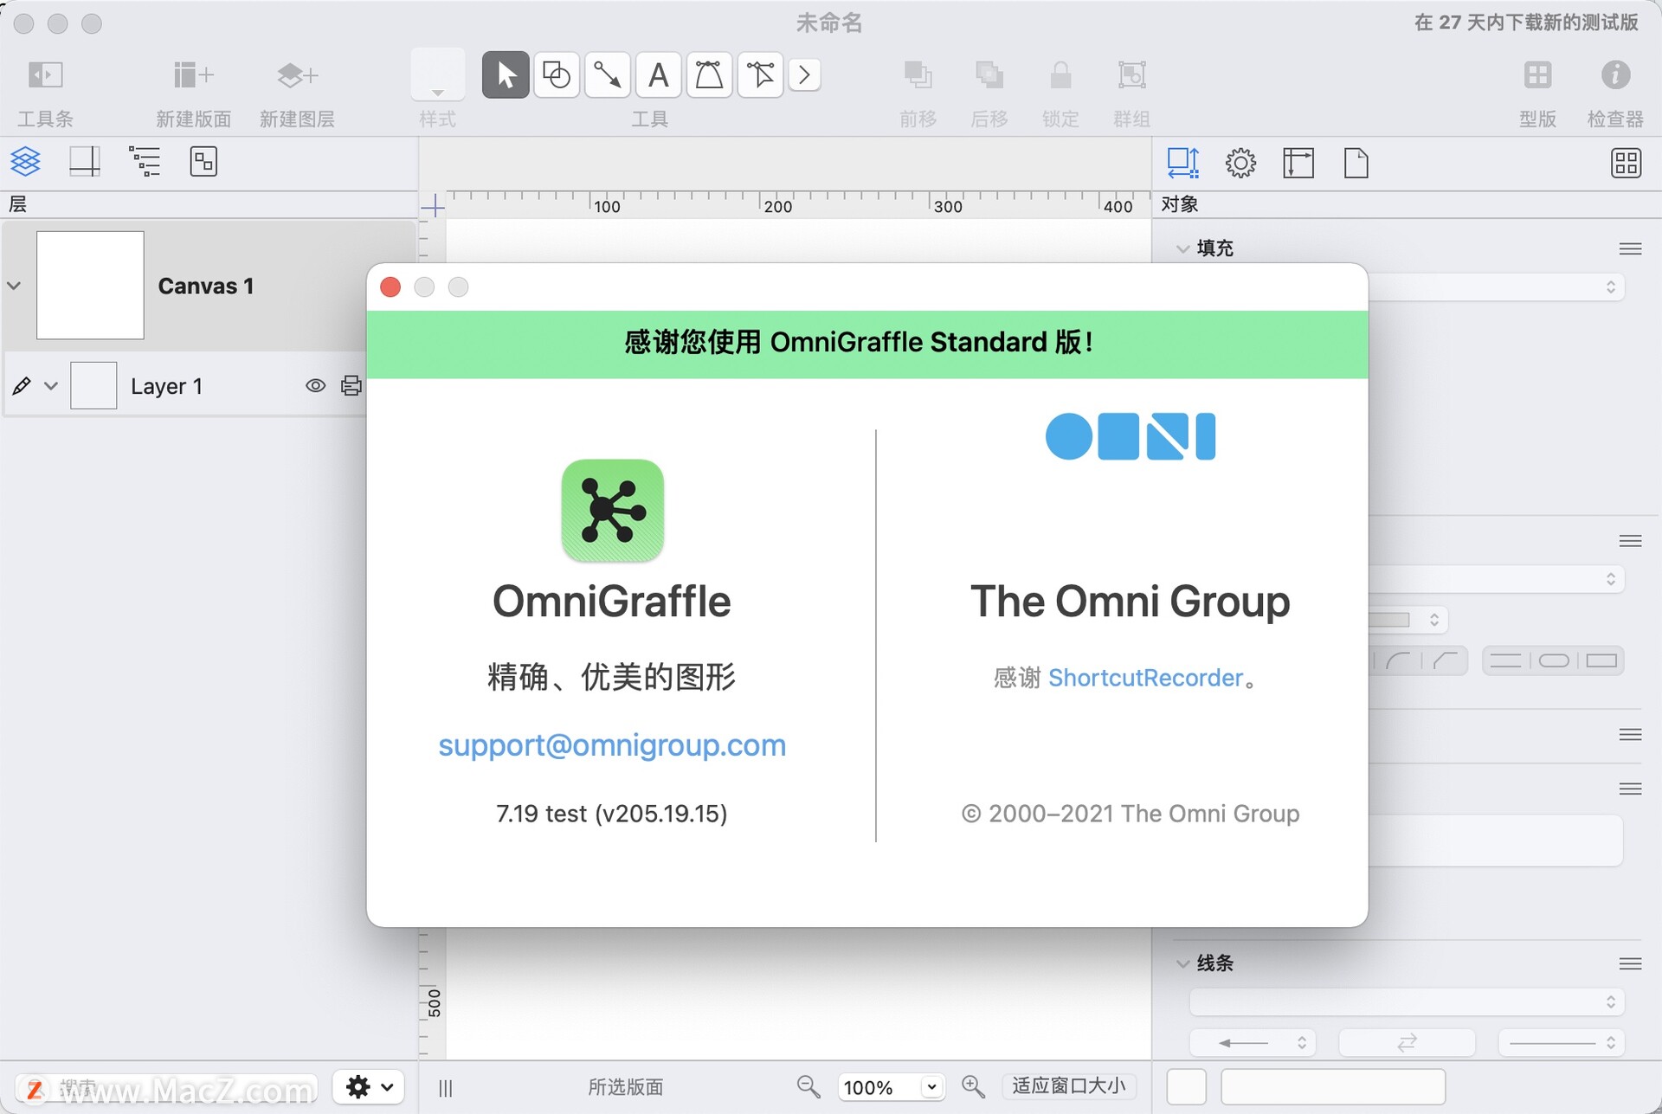The height and width of the screenshot is (1114, 1662).
Task: Select the rectangular corner shape option
Action: pos(1601,661)
